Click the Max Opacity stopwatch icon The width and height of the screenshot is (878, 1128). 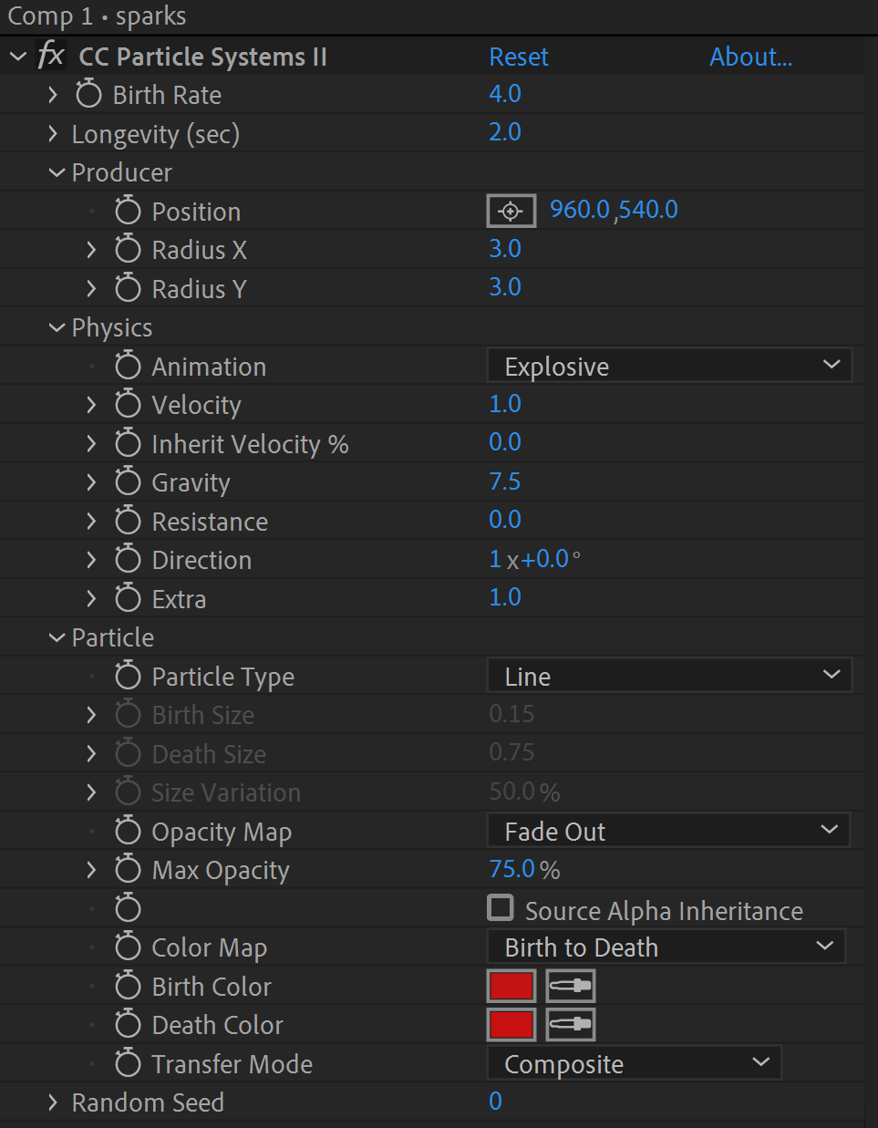pyautogui.click(x=128, y=869)
